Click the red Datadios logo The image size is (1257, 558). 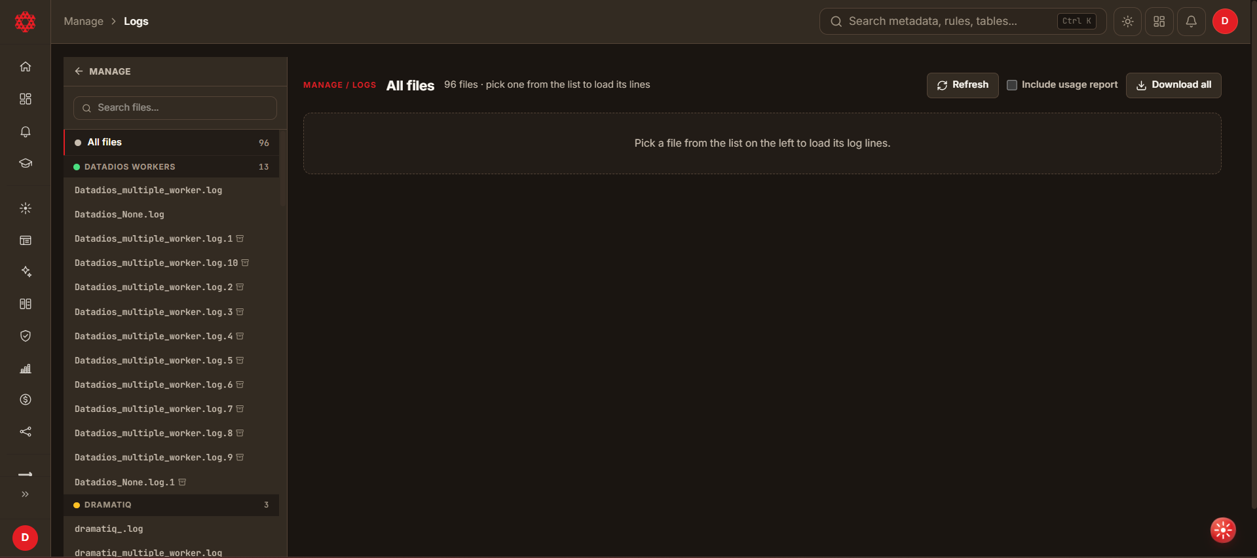25,22
